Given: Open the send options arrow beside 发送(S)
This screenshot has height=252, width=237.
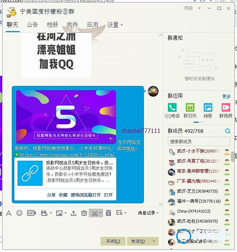Looking at the screenshot, I should click(154, 241).
